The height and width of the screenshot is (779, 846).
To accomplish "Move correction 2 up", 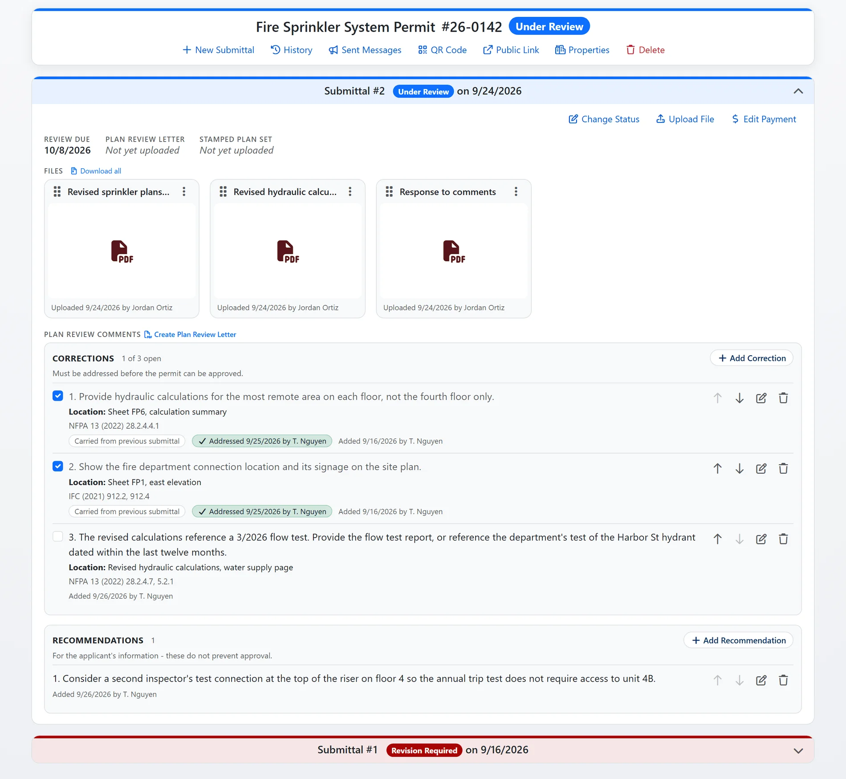I will (x=718, y=468).
